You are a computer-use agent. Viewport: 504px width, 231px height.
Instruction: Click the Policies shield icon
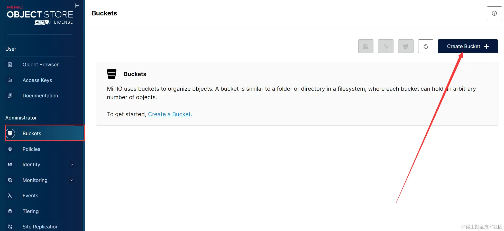click(10, 149)
